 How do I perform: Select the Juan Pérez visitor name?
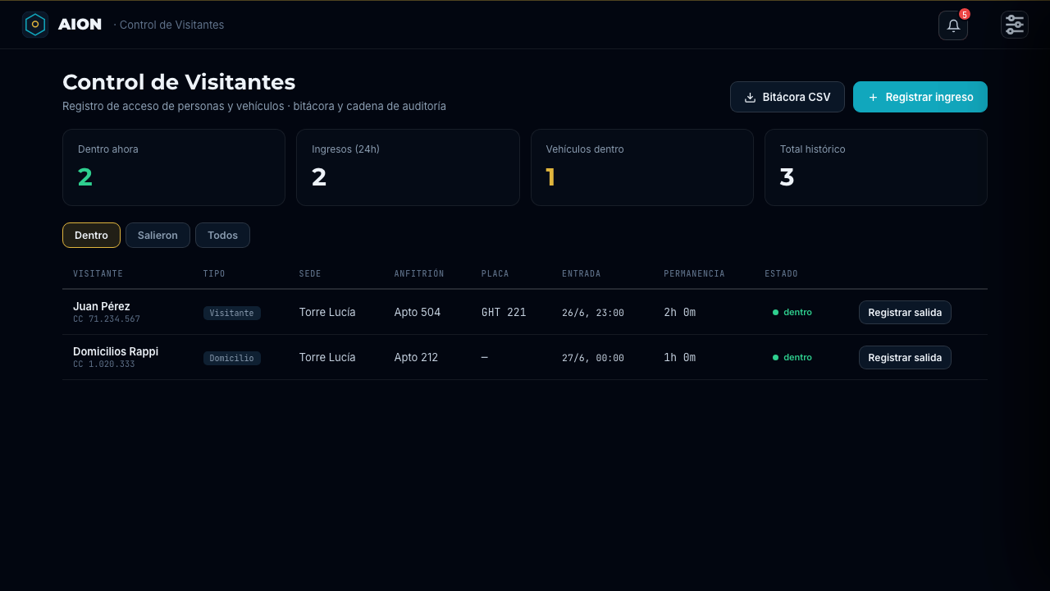(102, 306)
